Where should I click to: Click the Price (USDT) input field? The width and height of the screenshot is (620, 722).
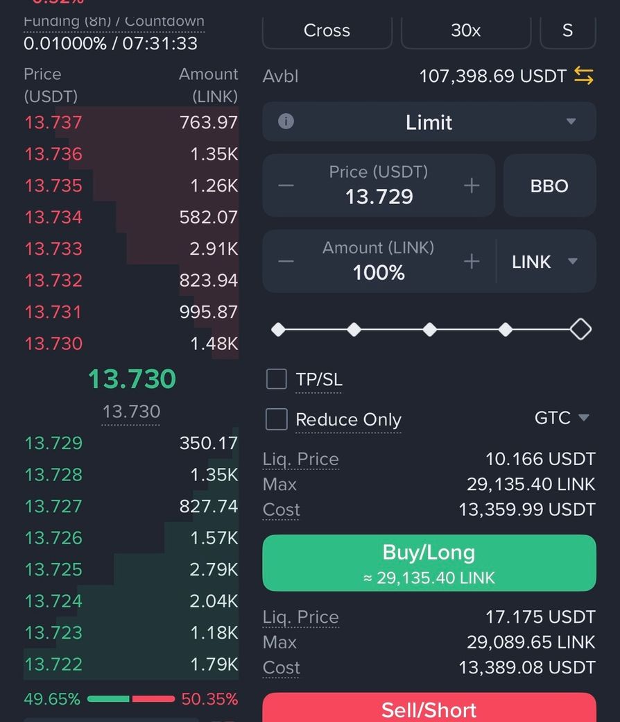coord(379,186)
